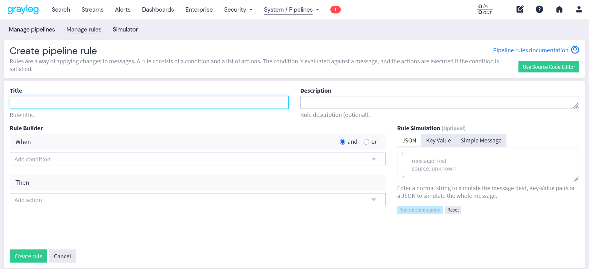The height and width of the screenshot is (269, 589).
Task: Open the user profile icon
Action: coord(579,9)
